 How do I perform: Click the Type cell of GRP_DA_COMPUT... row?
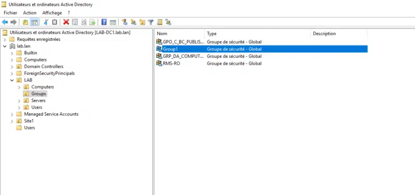tap(234, 56)
